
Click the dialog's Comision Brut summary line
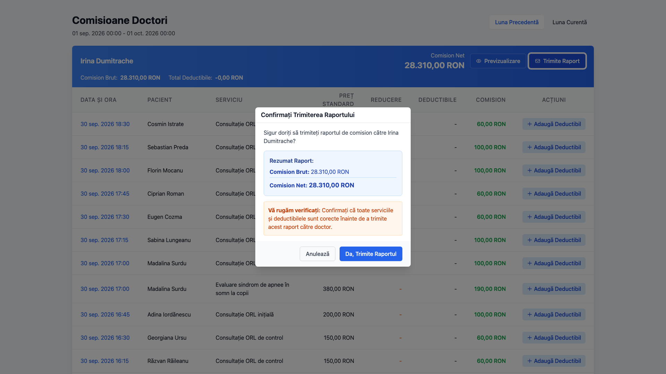click(309, 172)
